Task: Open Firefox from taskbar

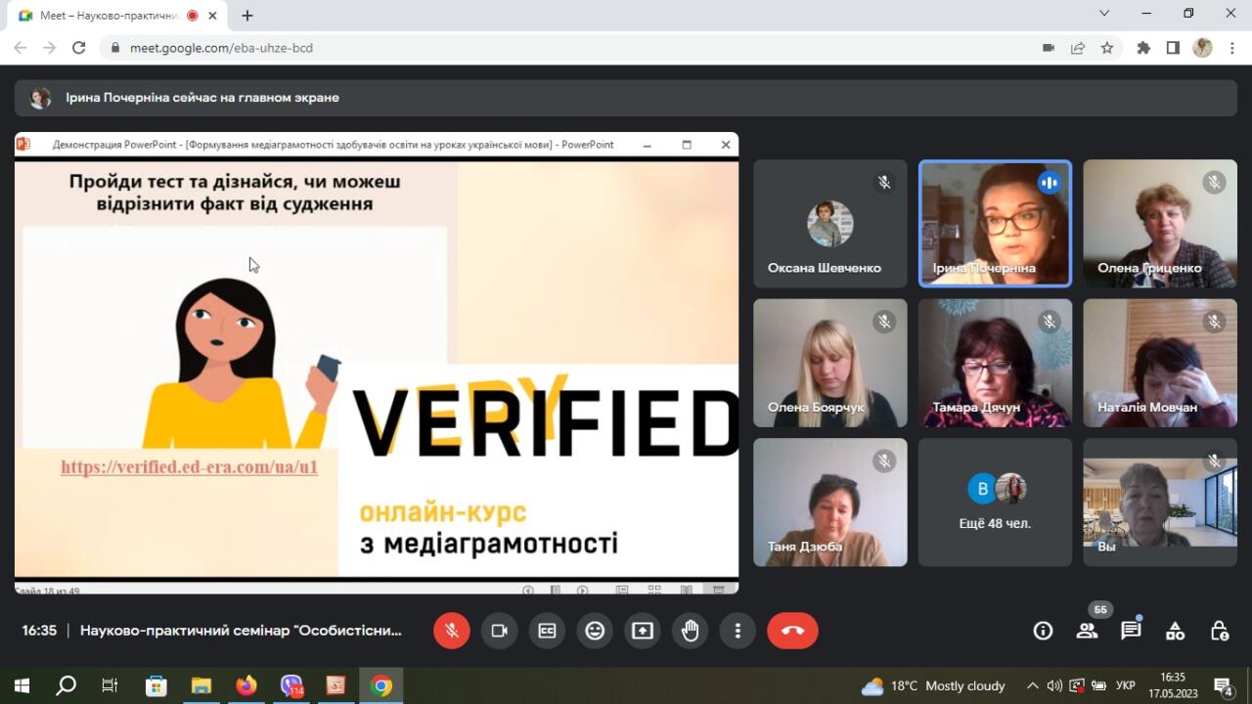Action: [x=246, y=685]
